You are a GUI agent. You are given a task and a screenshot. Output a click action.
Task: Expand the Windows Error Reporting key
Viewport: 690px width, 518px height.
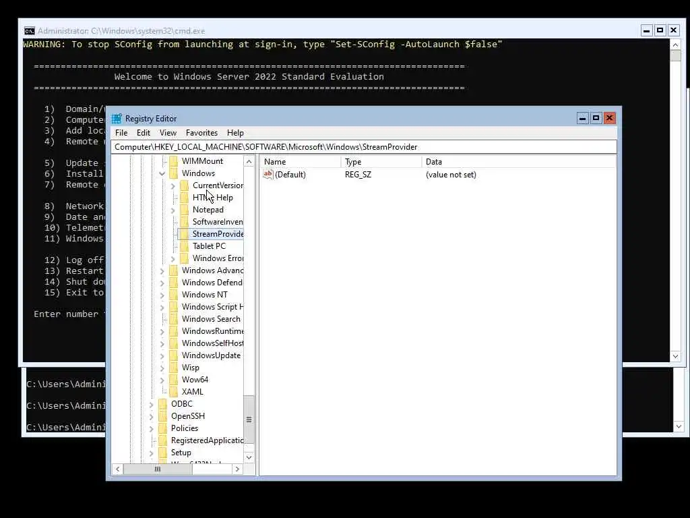click(x=173, y=258)
